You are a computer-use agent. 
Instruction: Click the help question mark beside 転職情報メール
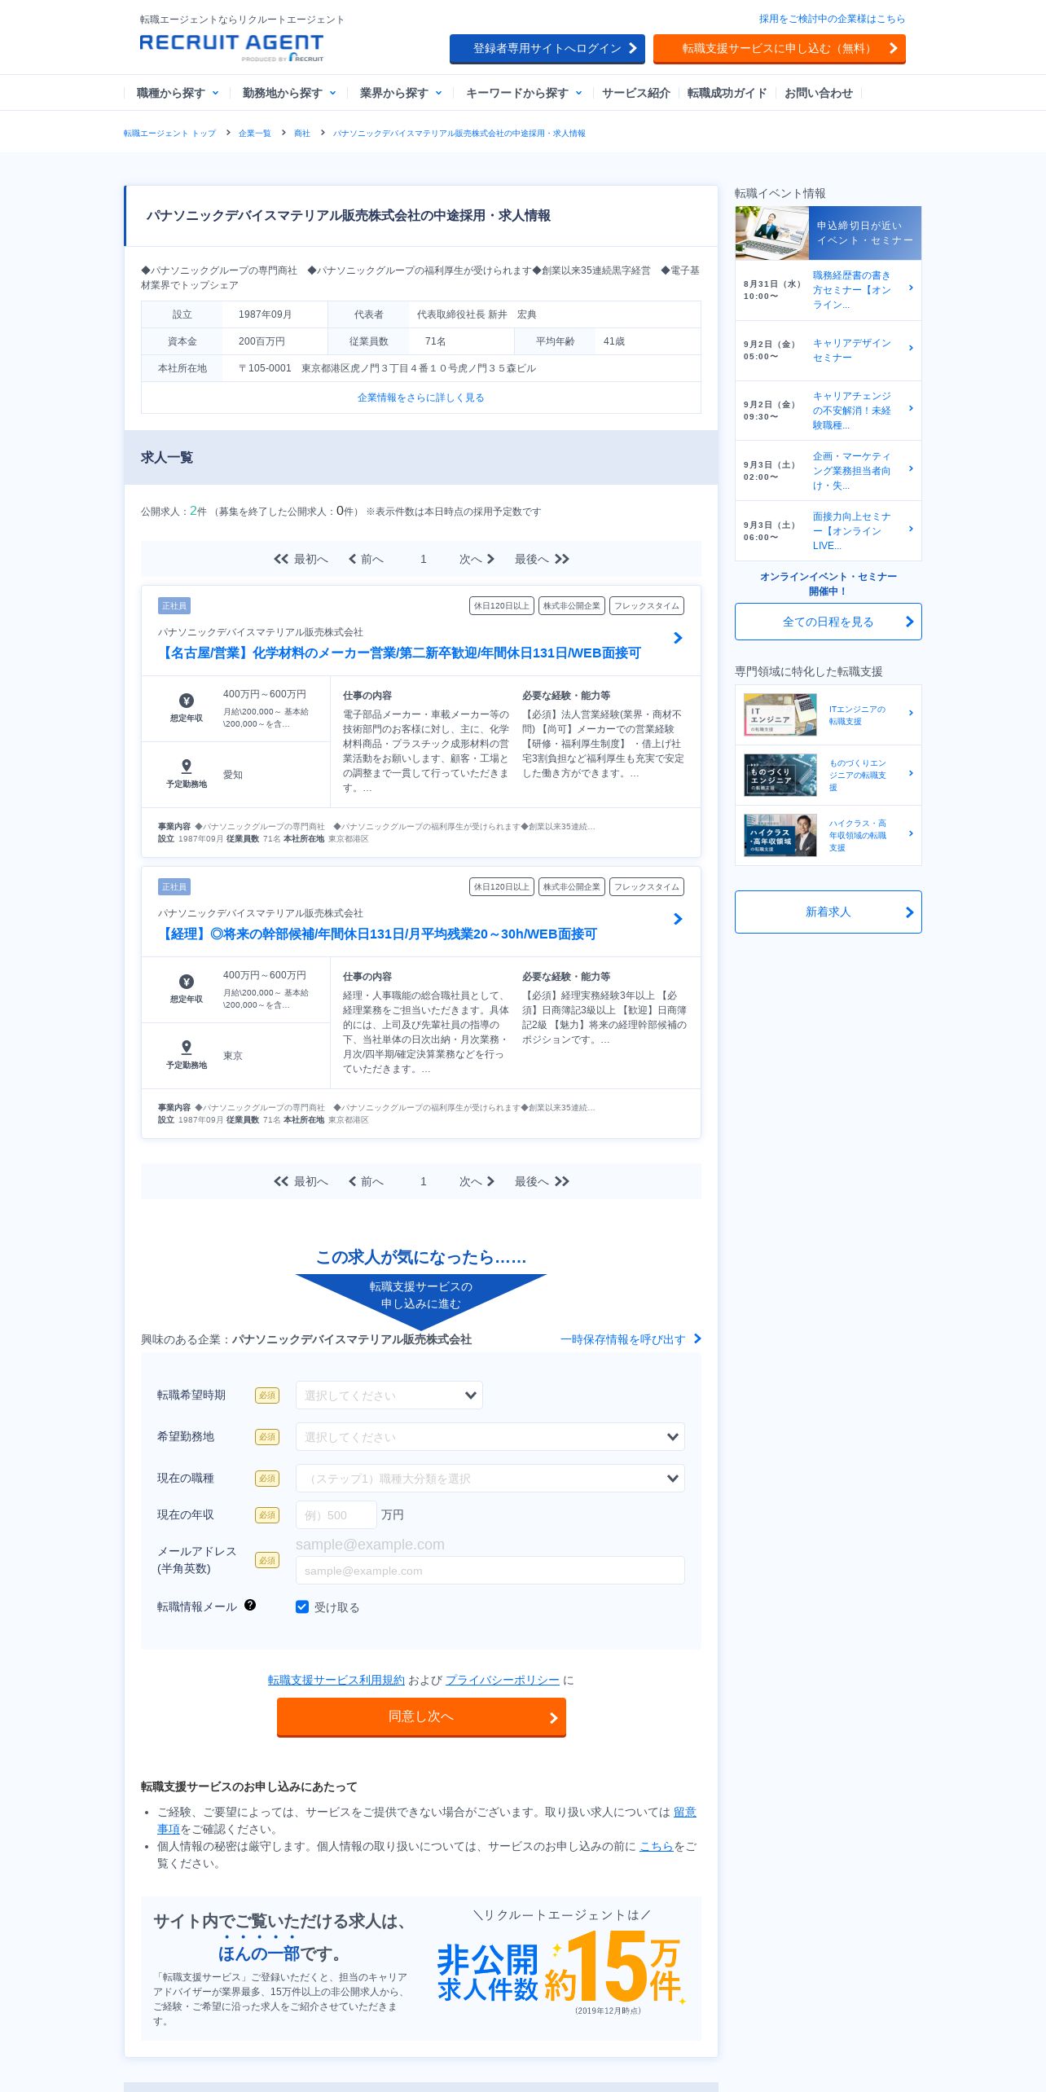(x=250, y=1605)
